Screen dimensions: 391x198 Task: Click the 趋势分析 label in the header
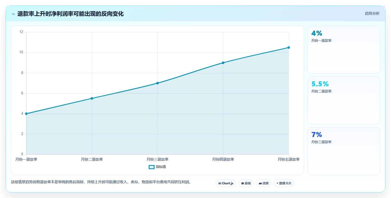pyautogui.click(x=372, y=13)
